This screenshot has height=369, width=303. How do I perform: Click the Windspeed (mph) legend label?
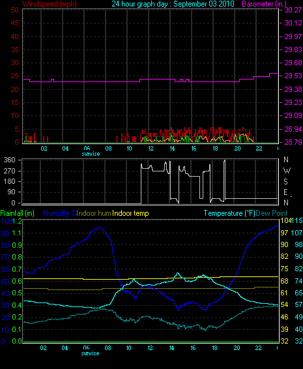50,4
